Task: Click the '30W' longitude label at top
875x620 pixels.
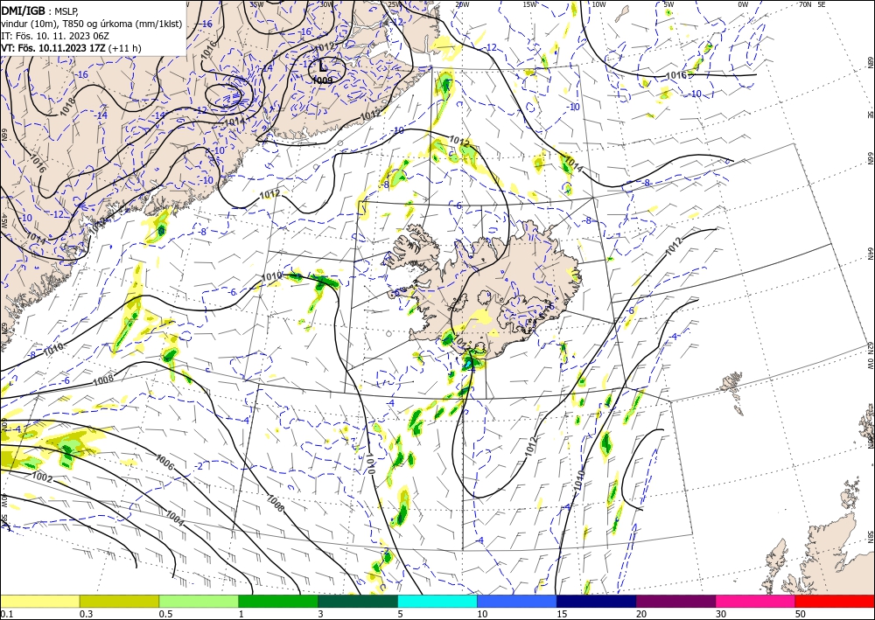Action: (x=326, y=3)
